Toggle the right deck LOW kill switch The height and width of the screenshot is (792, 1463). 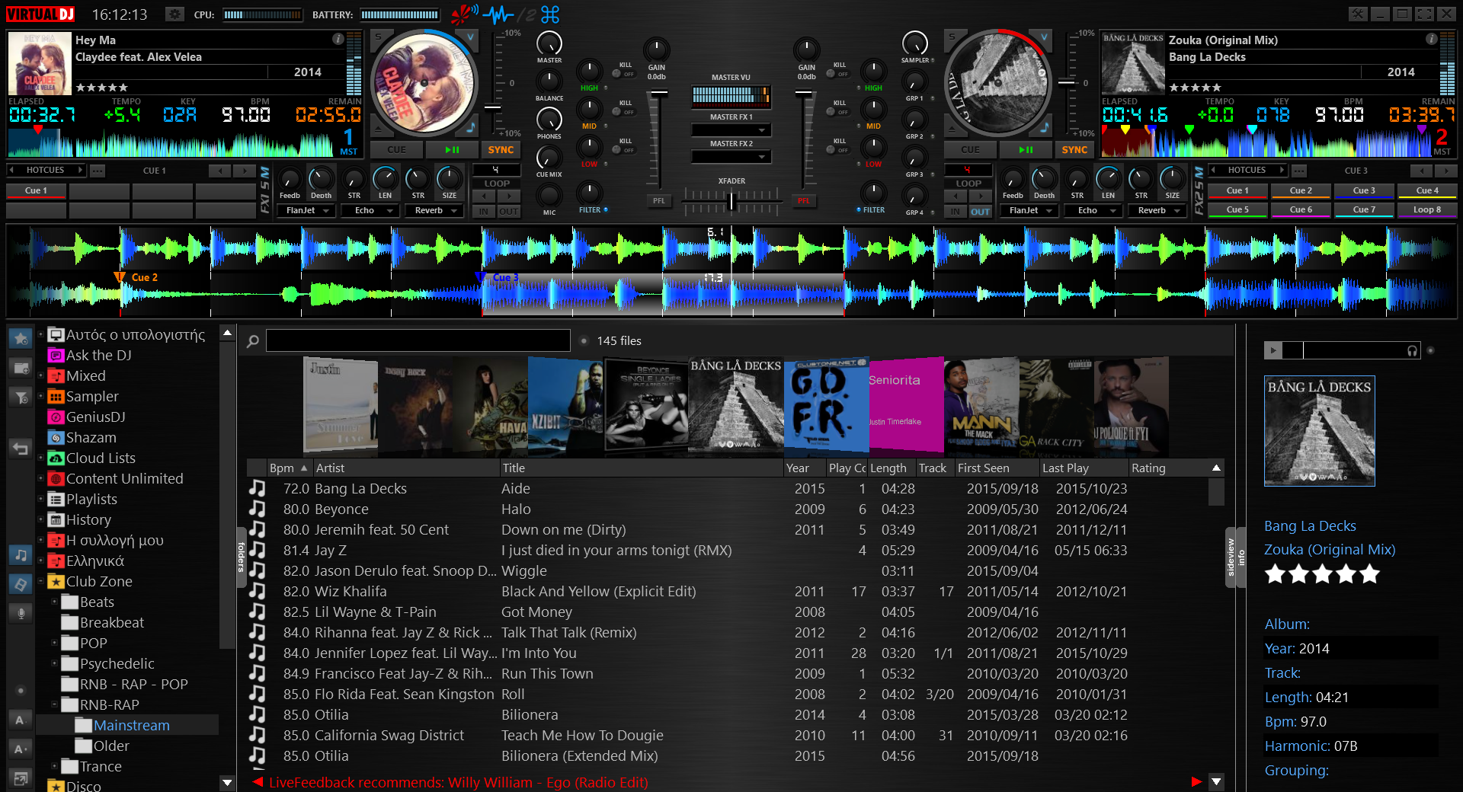pos(834,149)
